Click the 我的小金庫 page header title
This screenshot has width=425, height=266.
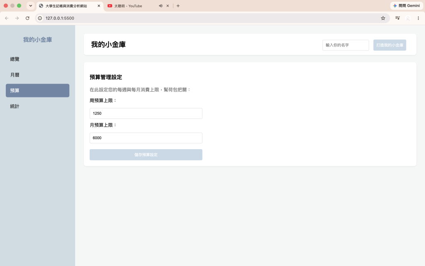tap(108, 44)
